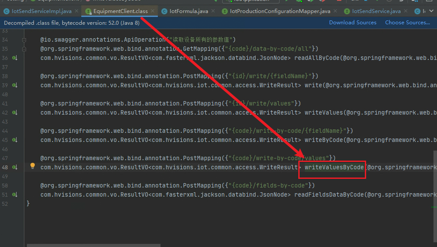Close the IotFormula.java tab

pyautogui.click(x=213, y=11)
